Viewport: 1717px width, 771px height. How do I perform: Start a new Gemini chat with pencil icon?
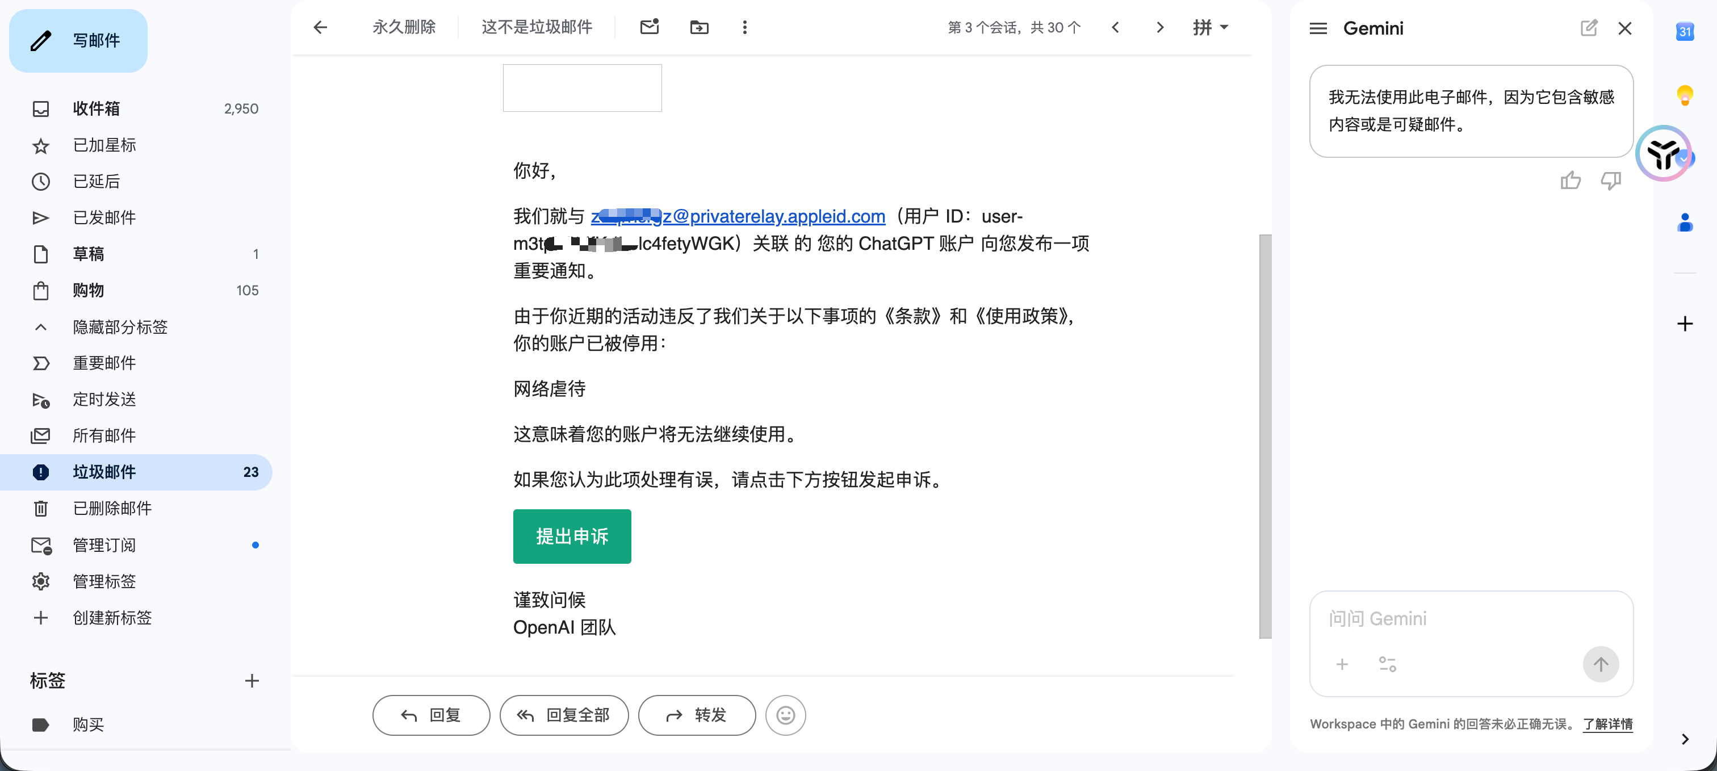click(x=1588, y=28)
